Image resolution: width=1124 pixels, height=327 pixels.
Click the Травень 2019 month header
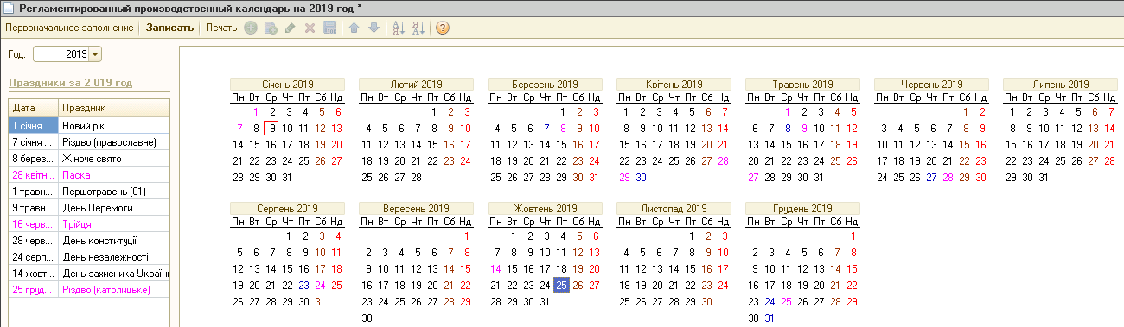[802, 85]
